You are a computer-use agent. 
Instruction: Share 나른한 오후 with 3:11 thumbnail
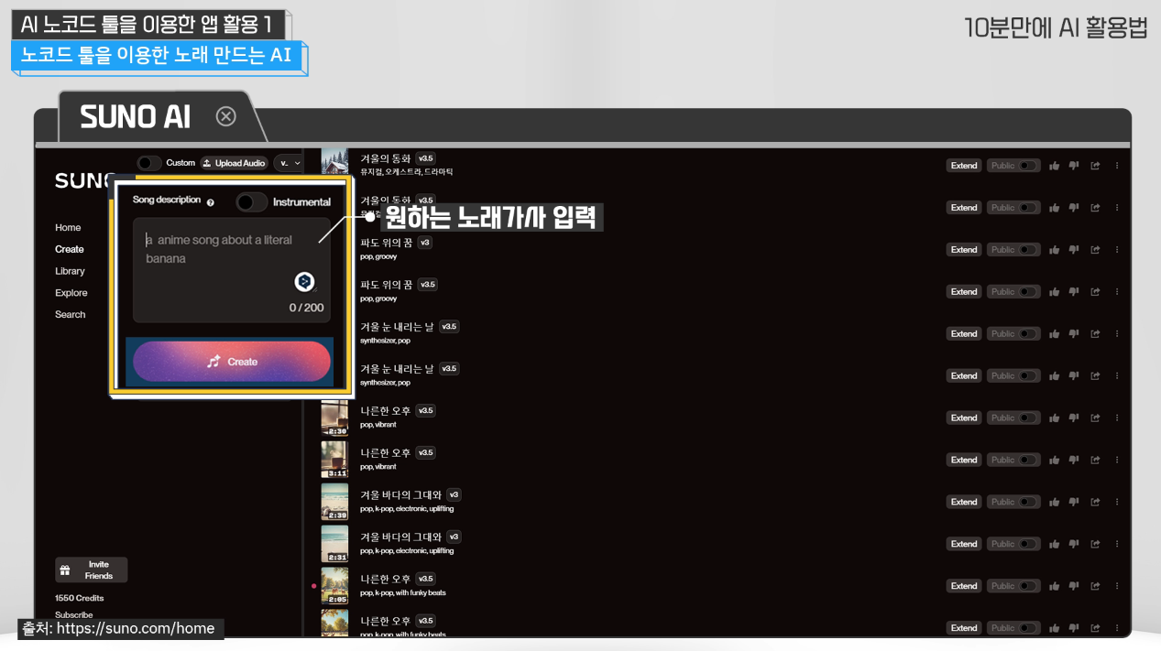1095,461
